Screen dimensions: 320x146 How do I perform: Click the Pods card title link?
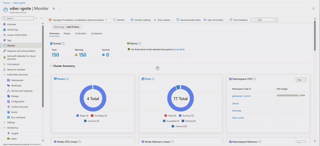[148, 79]
